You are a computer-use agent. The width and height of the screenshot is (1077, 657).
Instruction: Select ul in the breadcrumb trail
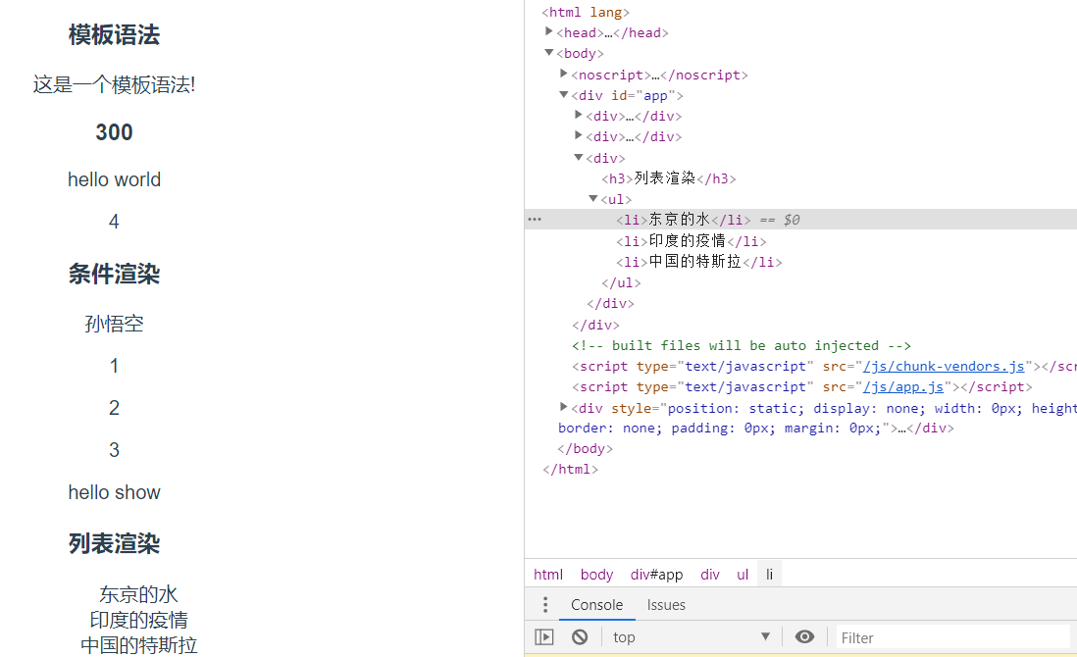(743, 575)
